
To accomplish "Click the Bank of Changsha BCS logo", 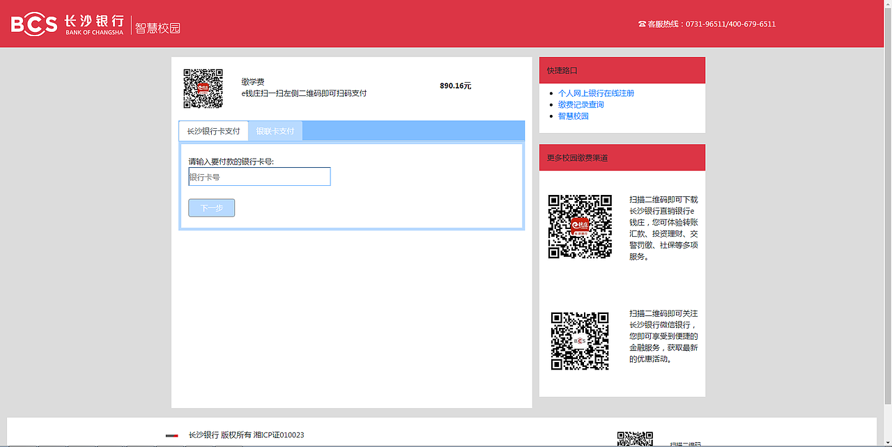I will [x=68, y=24].
